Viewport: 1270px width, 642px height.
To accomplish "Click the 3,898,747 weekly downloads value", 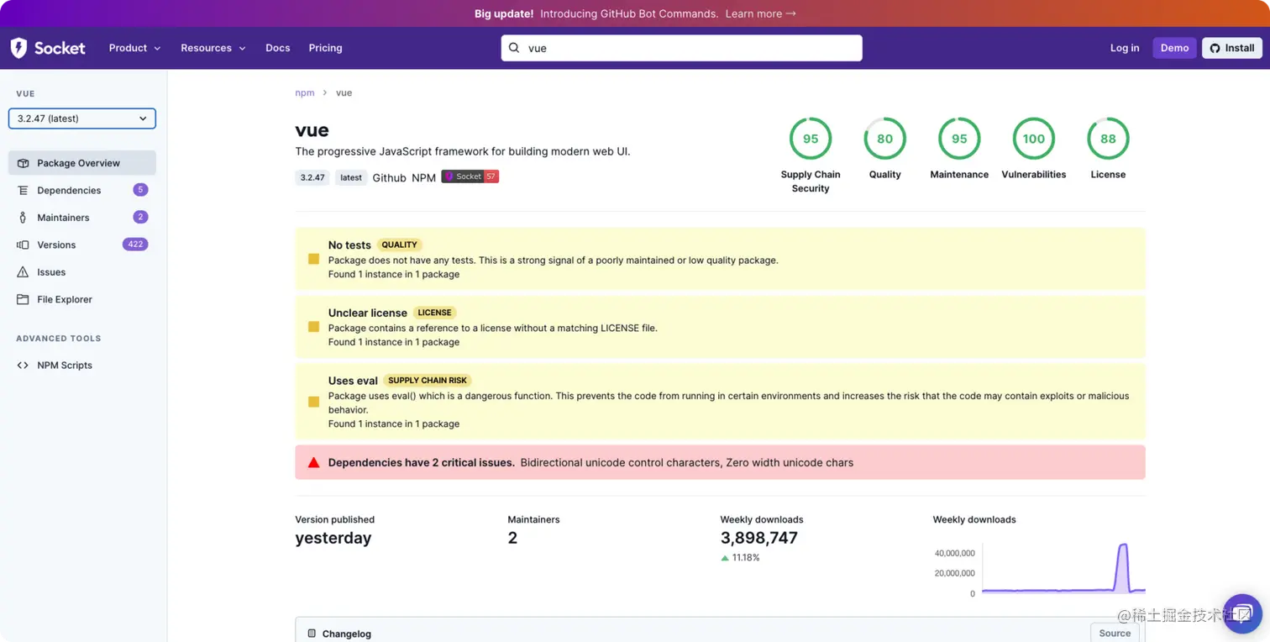I will click(x=759, y=538).
